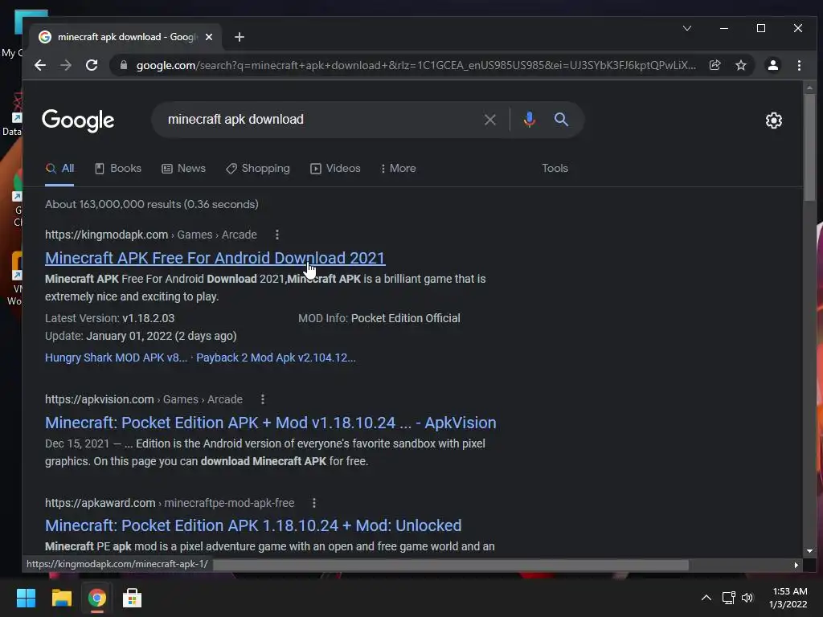
Task: Open Payback 2 Mod Apk sitelink
Action: click(276, 358)
